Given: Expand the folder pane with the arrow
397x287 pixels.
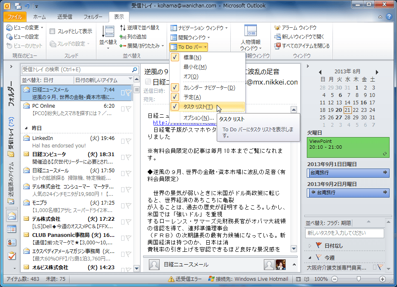Looking at the screenshot, I should [11, 67].
